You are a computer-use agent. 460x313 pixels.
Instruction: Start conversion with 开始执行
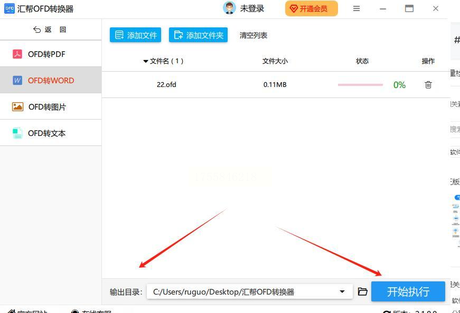click(408, 291)
